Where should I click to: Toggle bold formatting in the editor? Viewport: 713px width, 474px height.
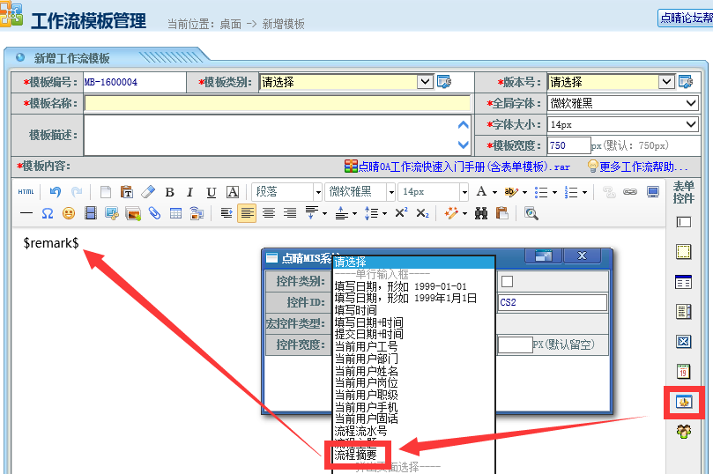coord(169,192)
